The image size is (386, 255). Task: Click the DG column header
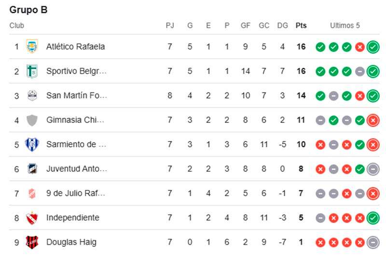coord(282,25)
